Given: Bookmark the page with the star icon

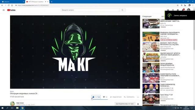Looking at the screenshot, I should pyautogui.click(x=178, y=5).
